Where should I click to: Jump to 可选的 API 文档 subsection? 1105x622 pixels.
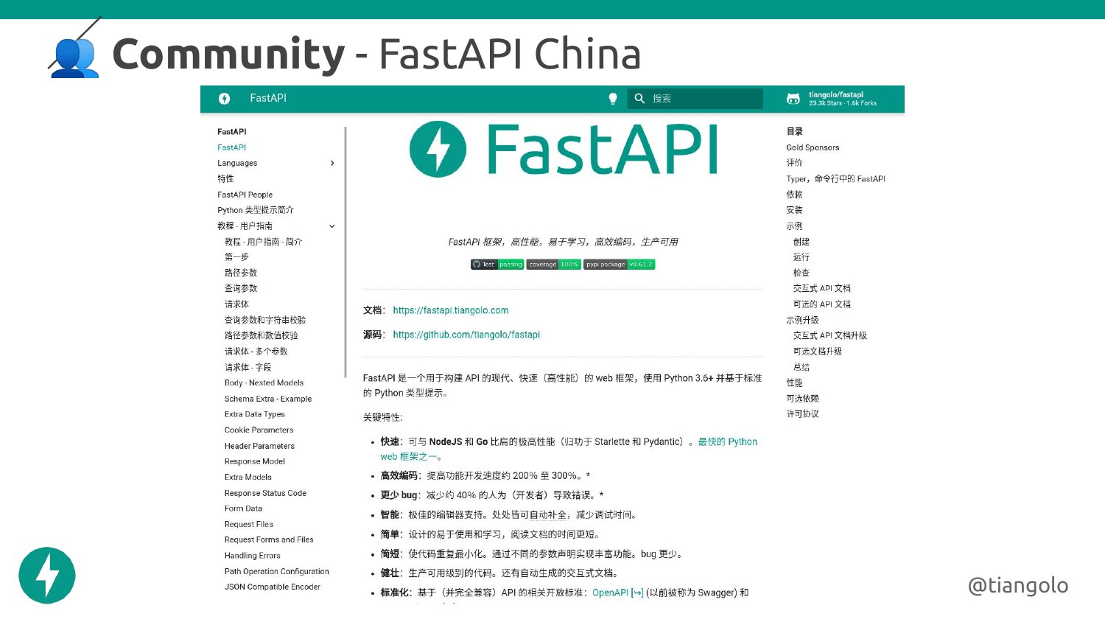821,304
